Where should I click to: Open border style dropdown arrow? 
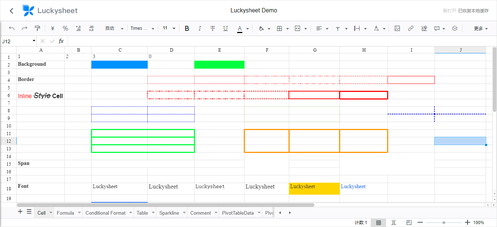point(287,29)
